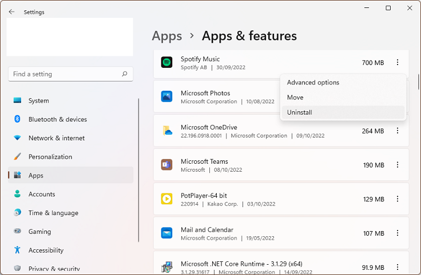Click the Bluetooth icon in sidebar
This screenshot has height=275, width=421.
click(18, 119)
